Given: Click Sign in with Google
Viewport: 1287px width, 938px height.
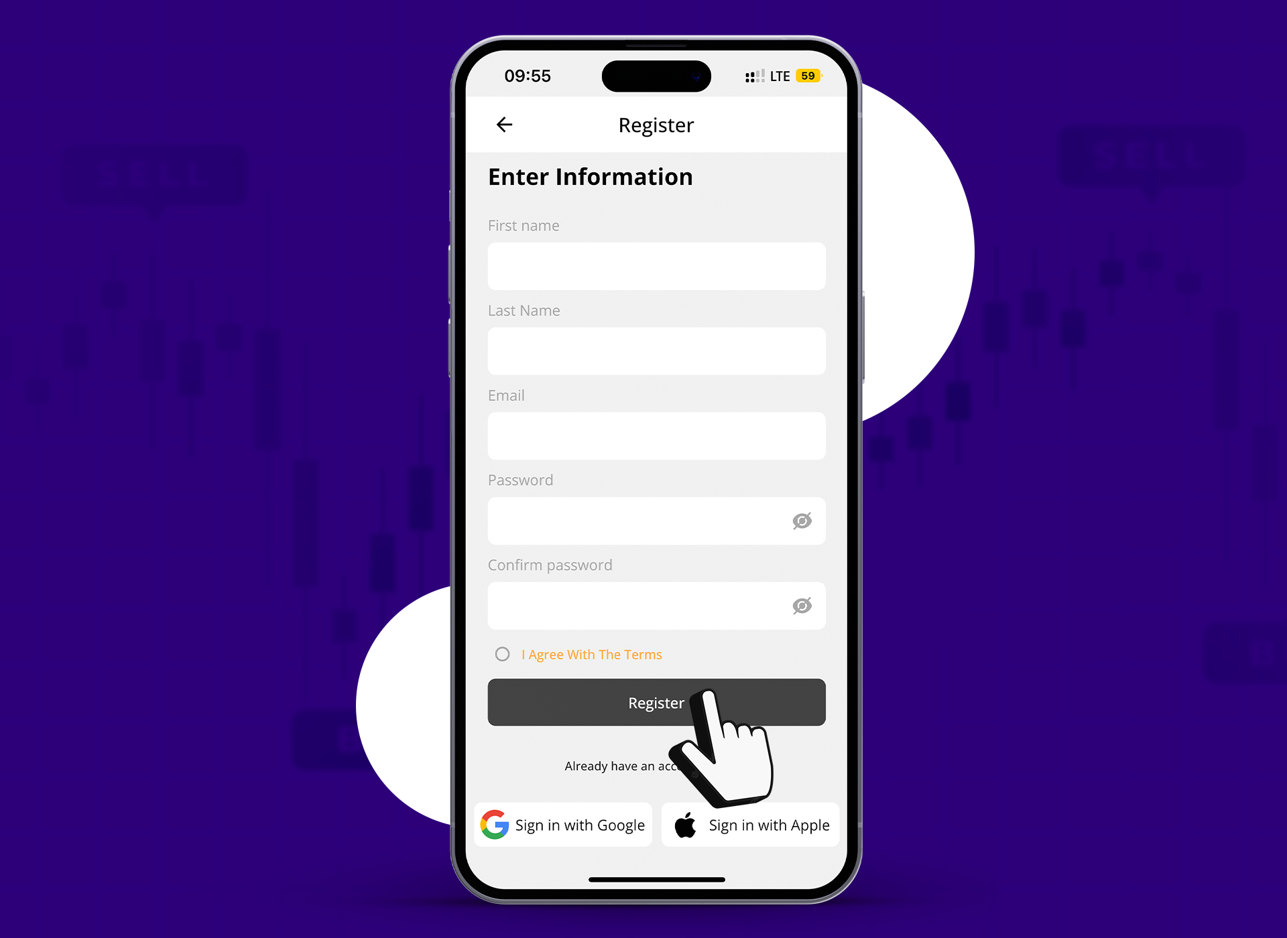Looking at the screenshot, I should tap(568, 825).
